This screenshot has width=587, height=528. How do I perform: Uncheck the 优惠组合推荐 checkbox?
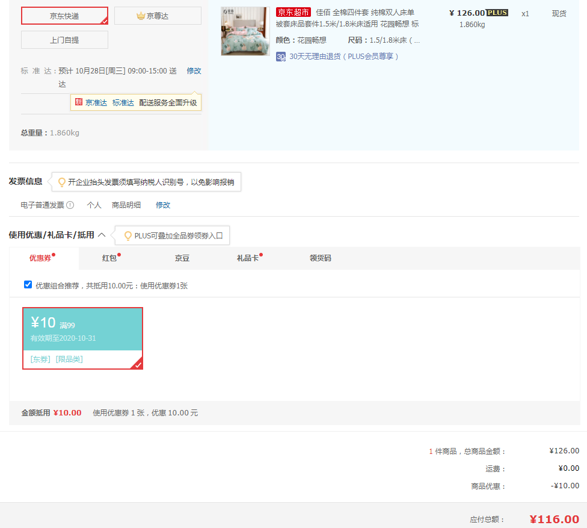click(x=28, y=285)
